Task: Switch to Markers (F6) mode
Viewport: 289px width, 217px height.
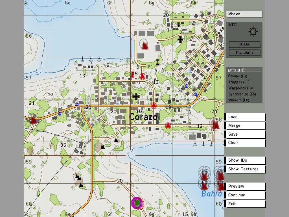Action: [239, 100]
